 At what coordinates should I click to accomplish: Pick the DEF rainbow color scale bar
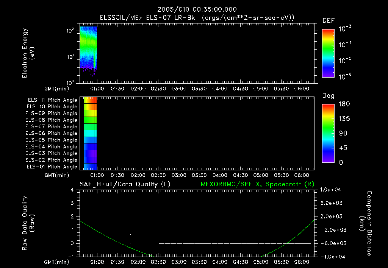pyautogui.click(x=328, y=53)
